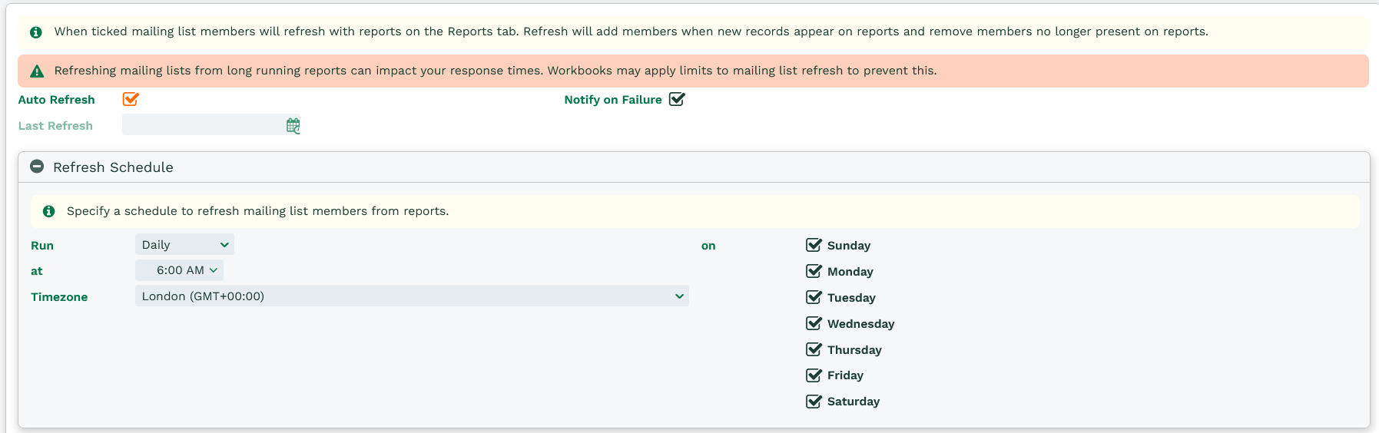The height and width of the screenshot is (433, 1379).
Task: Open the time dropdown showing 6:00 AM
Action: pos(179,270)
